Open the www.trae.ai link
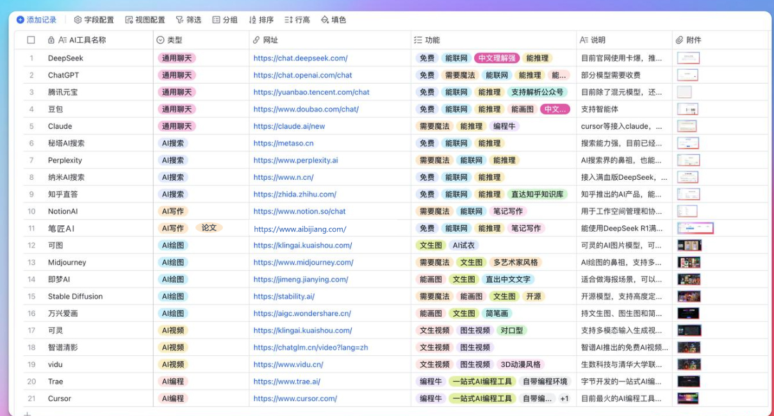774x416 pixels. (x=287, y=381)
